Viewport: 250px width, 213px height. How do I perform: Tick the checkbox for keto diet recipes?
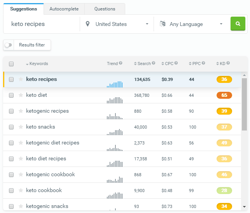click(x=11, y=159)
